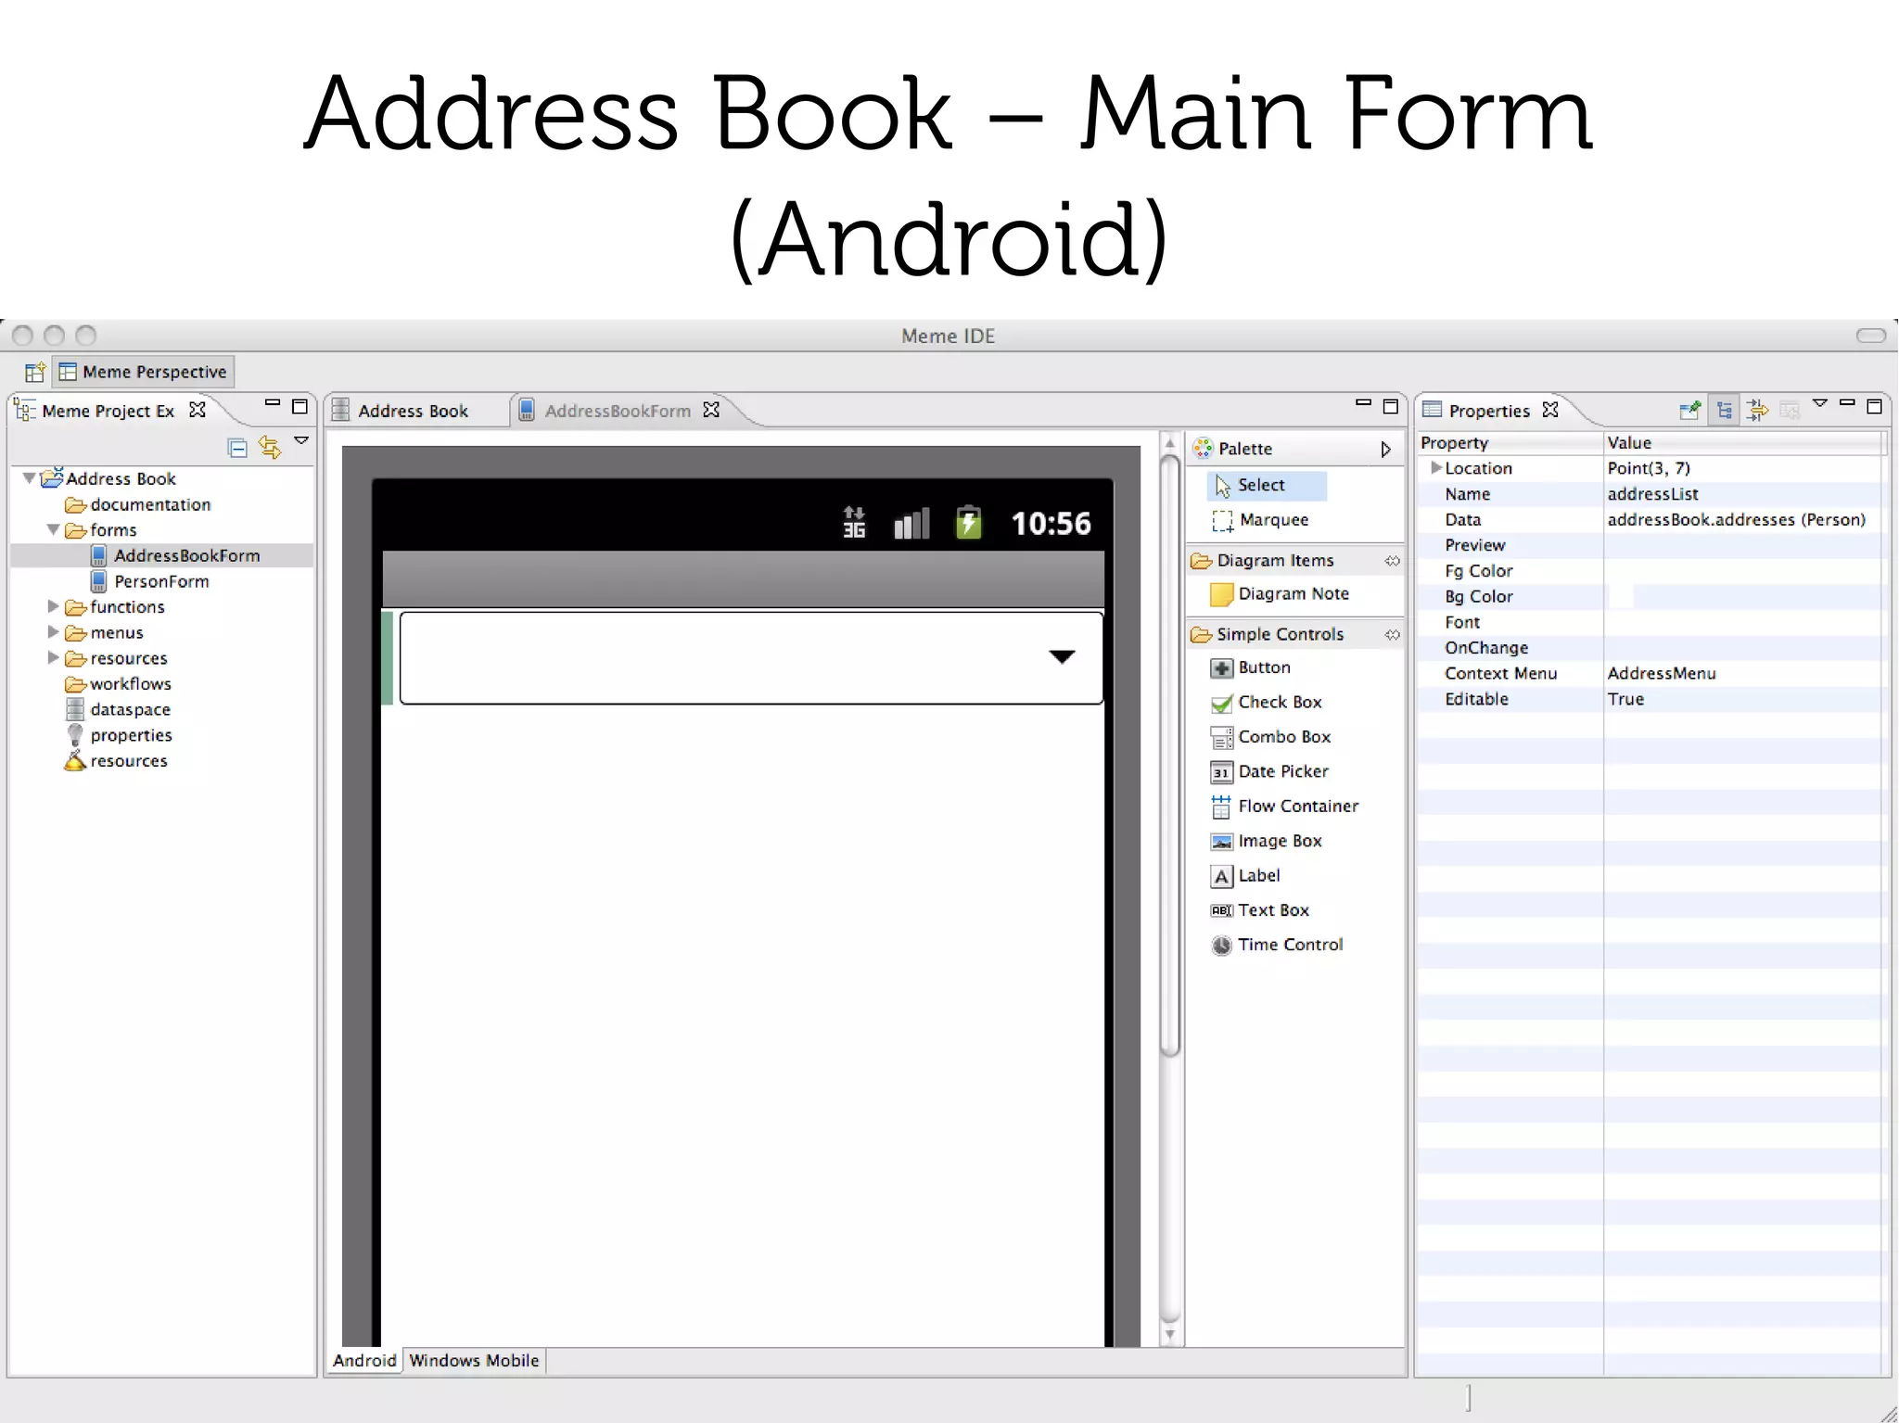This screenshot has width=1899, height=1423.
Task: Collapse the Palette with its arrow
Action: coord(1385,449)
